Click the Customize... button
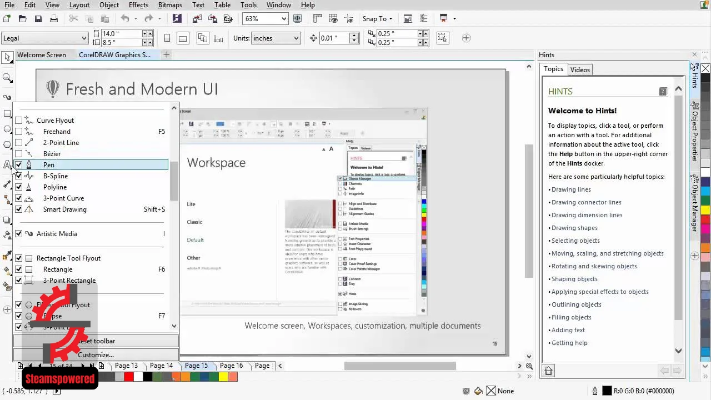The width and height of the screenshot is (711, 400). tap(96, 355)
